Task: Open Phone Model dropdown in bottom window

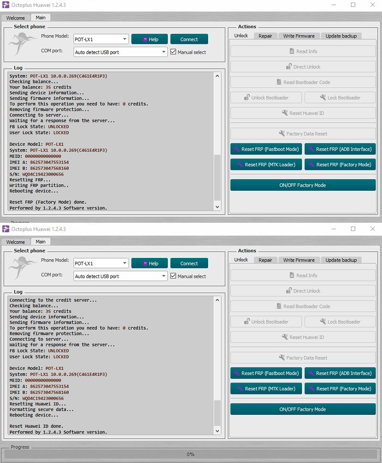Action: [x=101, y=263]
